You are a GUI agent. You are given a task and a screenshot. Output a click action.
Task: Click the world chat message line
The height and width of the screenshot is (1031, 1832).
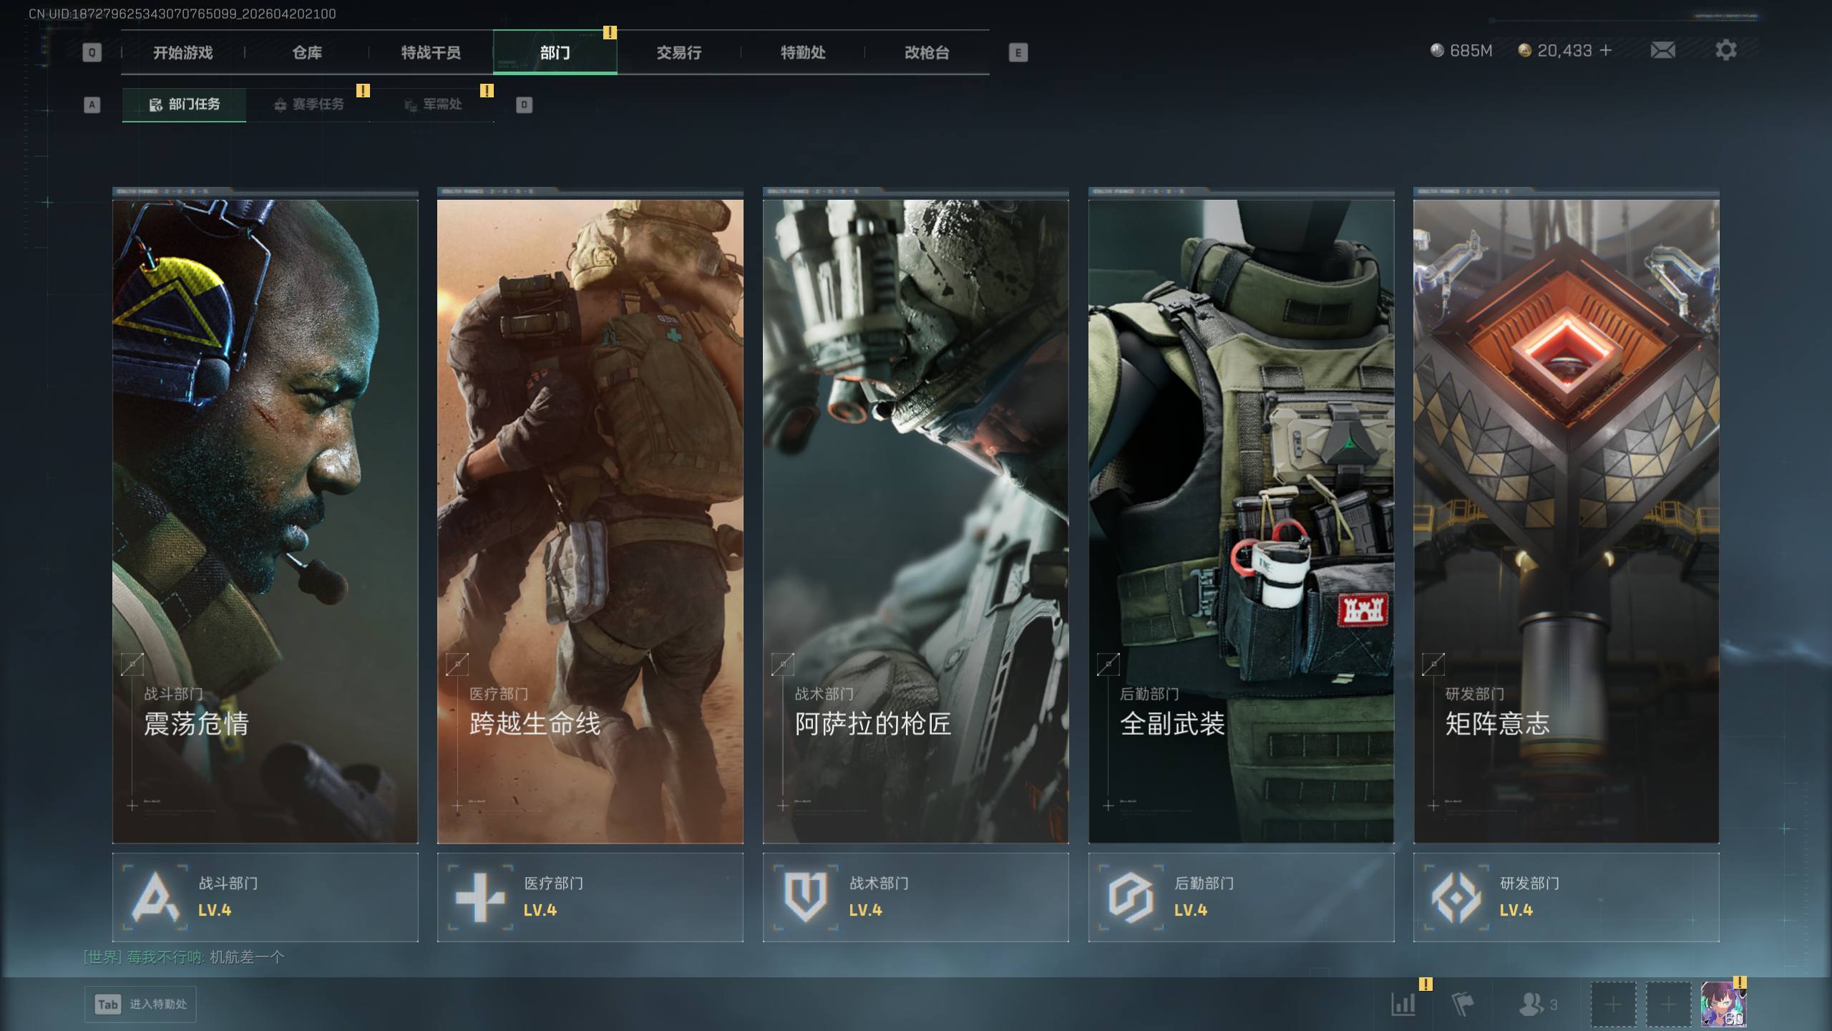185,957
